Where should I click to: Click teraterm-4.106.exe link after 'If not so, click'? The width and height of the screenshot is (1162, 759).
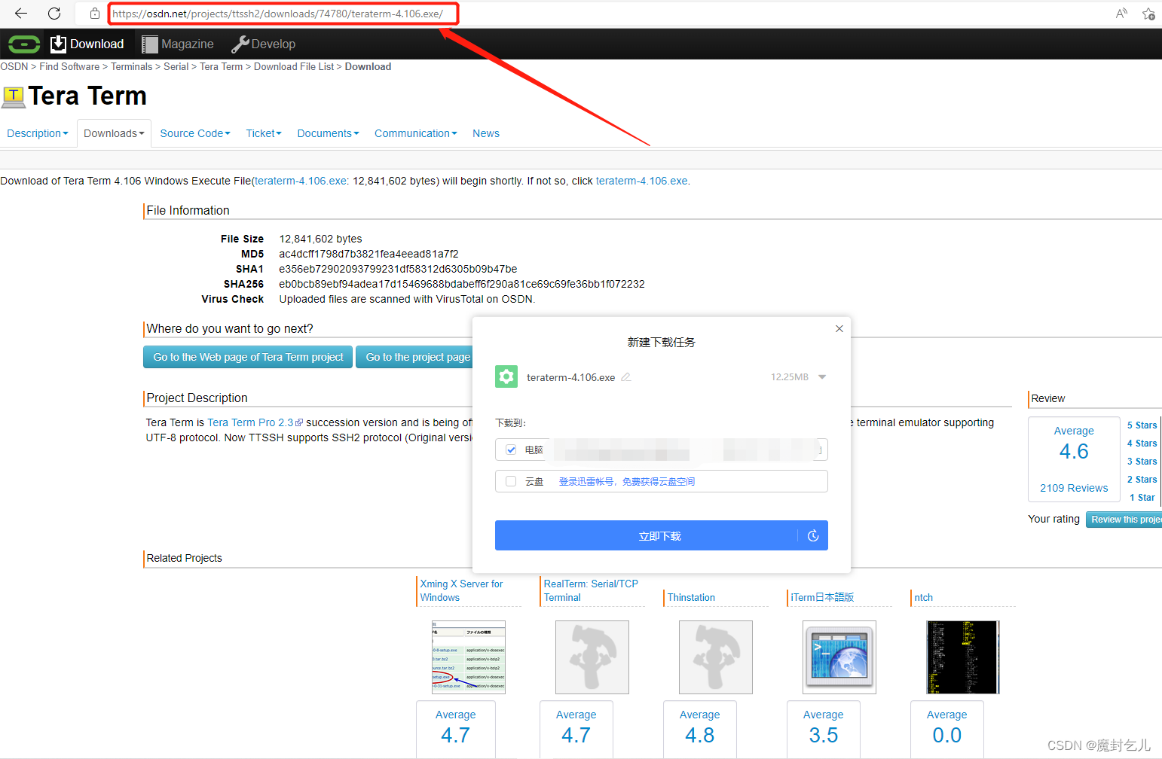641,181
